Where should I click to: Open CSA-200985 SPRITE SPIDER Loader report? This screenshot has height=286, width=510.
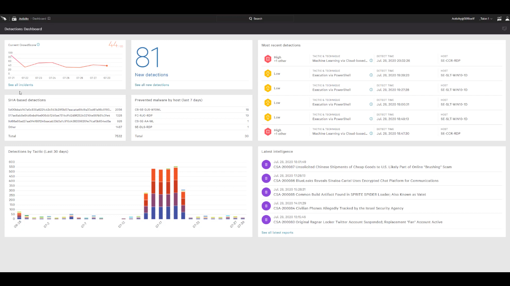pyautogui.click(x=349, y=194)
